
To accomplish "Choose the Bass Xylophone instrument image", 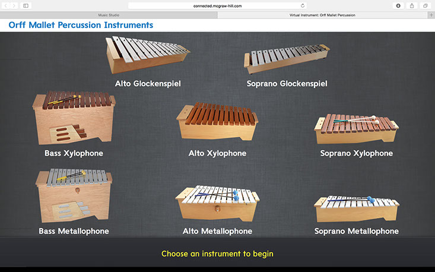I will tap(74, 118).
